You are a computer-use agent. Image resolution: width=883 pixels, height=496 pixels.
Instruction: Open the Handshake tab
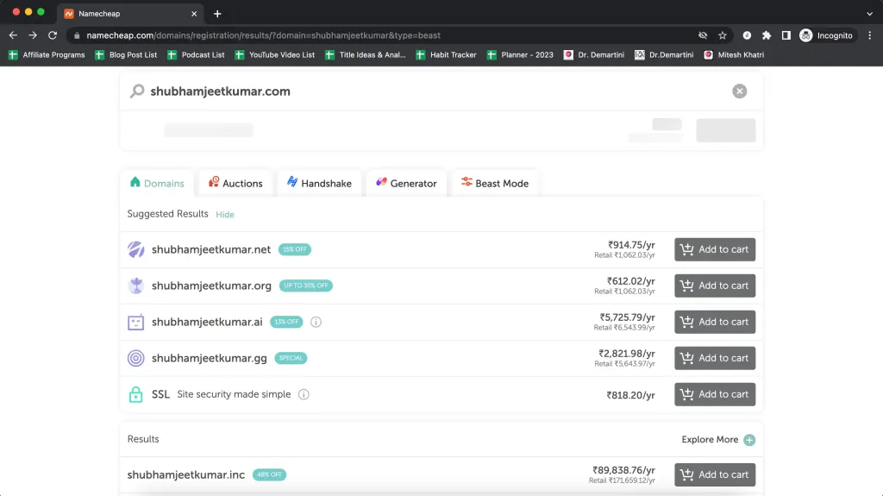pyautogui.click(x=319, y=183)
